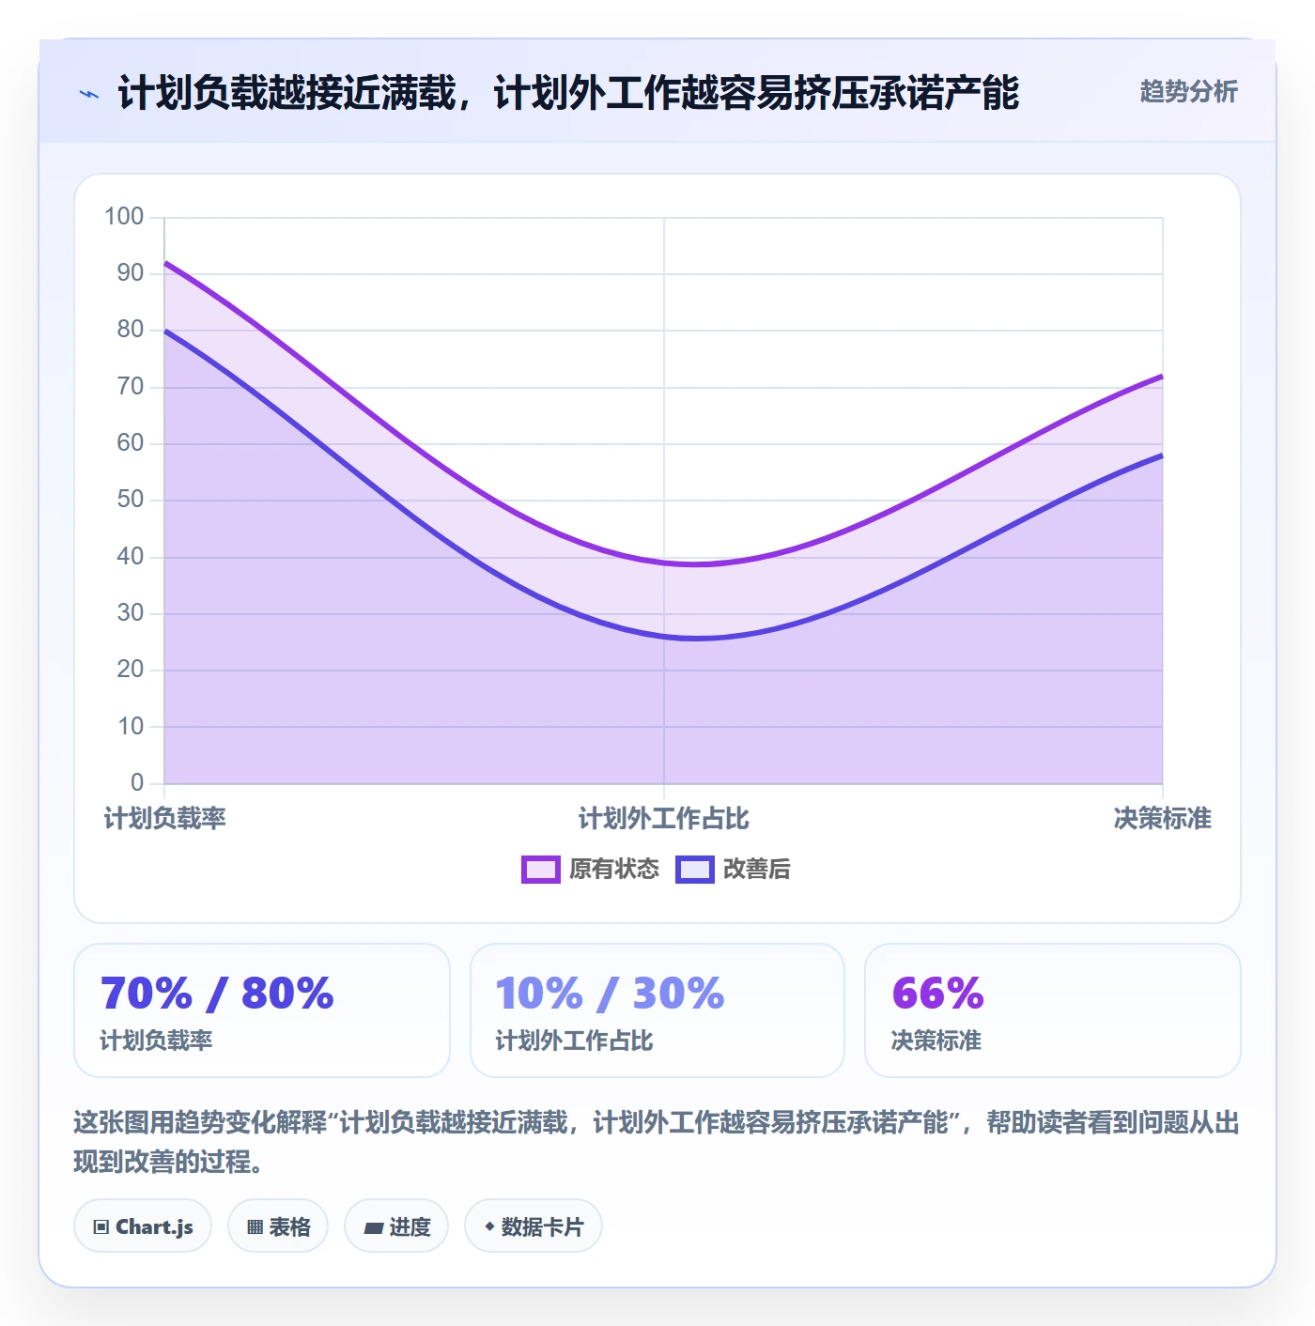The height and width of the screenshot is (1326, 1315).
Task: Click the 计划外工作占比 x-axis label
Action: (x=664, y=818)
